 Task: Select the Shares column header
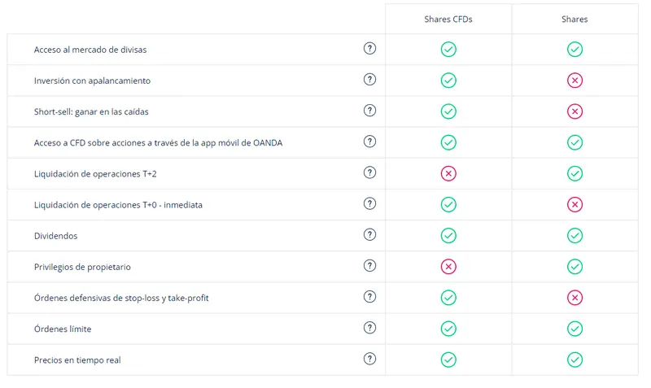click(575, 20)
